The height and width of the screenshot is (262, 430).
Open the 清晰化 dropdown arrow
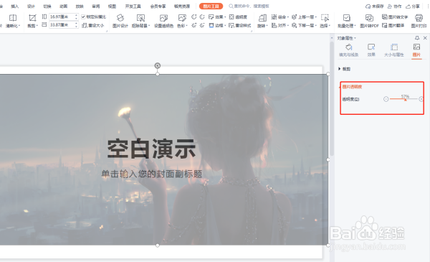pos(19,26)
